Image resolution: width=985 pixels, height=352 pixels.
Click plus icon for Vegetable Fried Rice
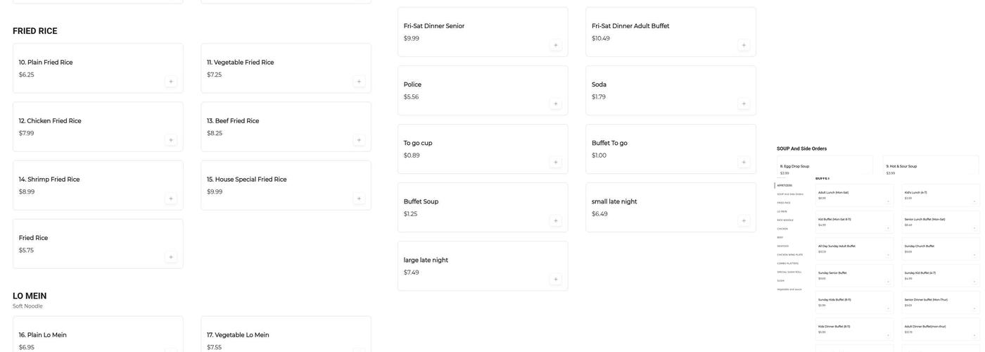coord(359,82)
